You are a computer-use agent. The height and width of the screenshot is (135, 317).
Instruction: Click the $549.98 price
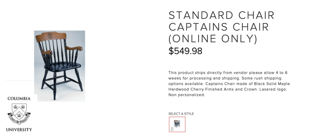click(x=185, y=51)
